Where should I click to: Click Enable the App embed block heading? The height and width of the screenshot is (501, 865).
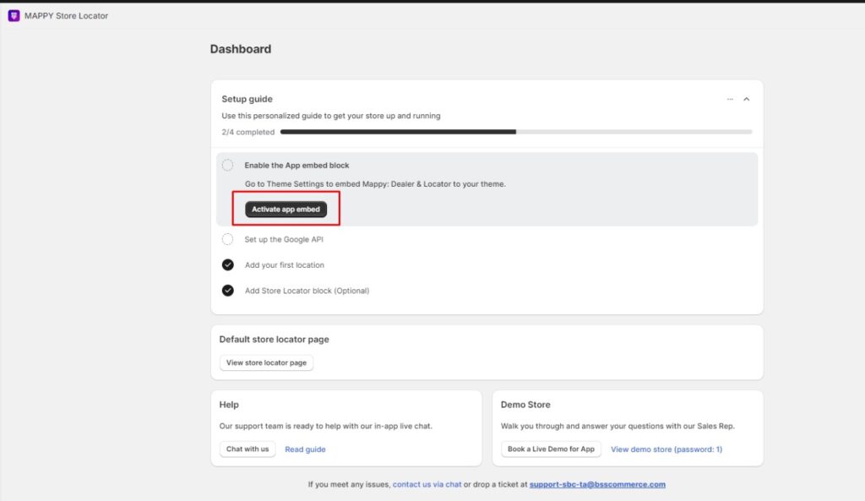tap(296, 166)
